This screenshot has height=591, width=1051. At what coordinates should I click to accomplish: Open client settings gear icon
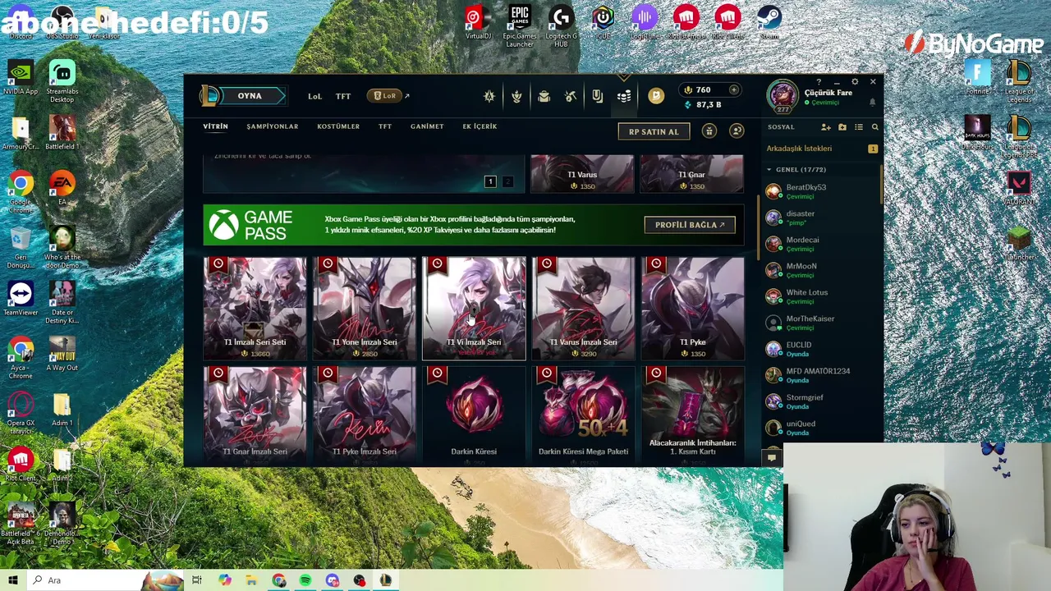tap(855, 81)
